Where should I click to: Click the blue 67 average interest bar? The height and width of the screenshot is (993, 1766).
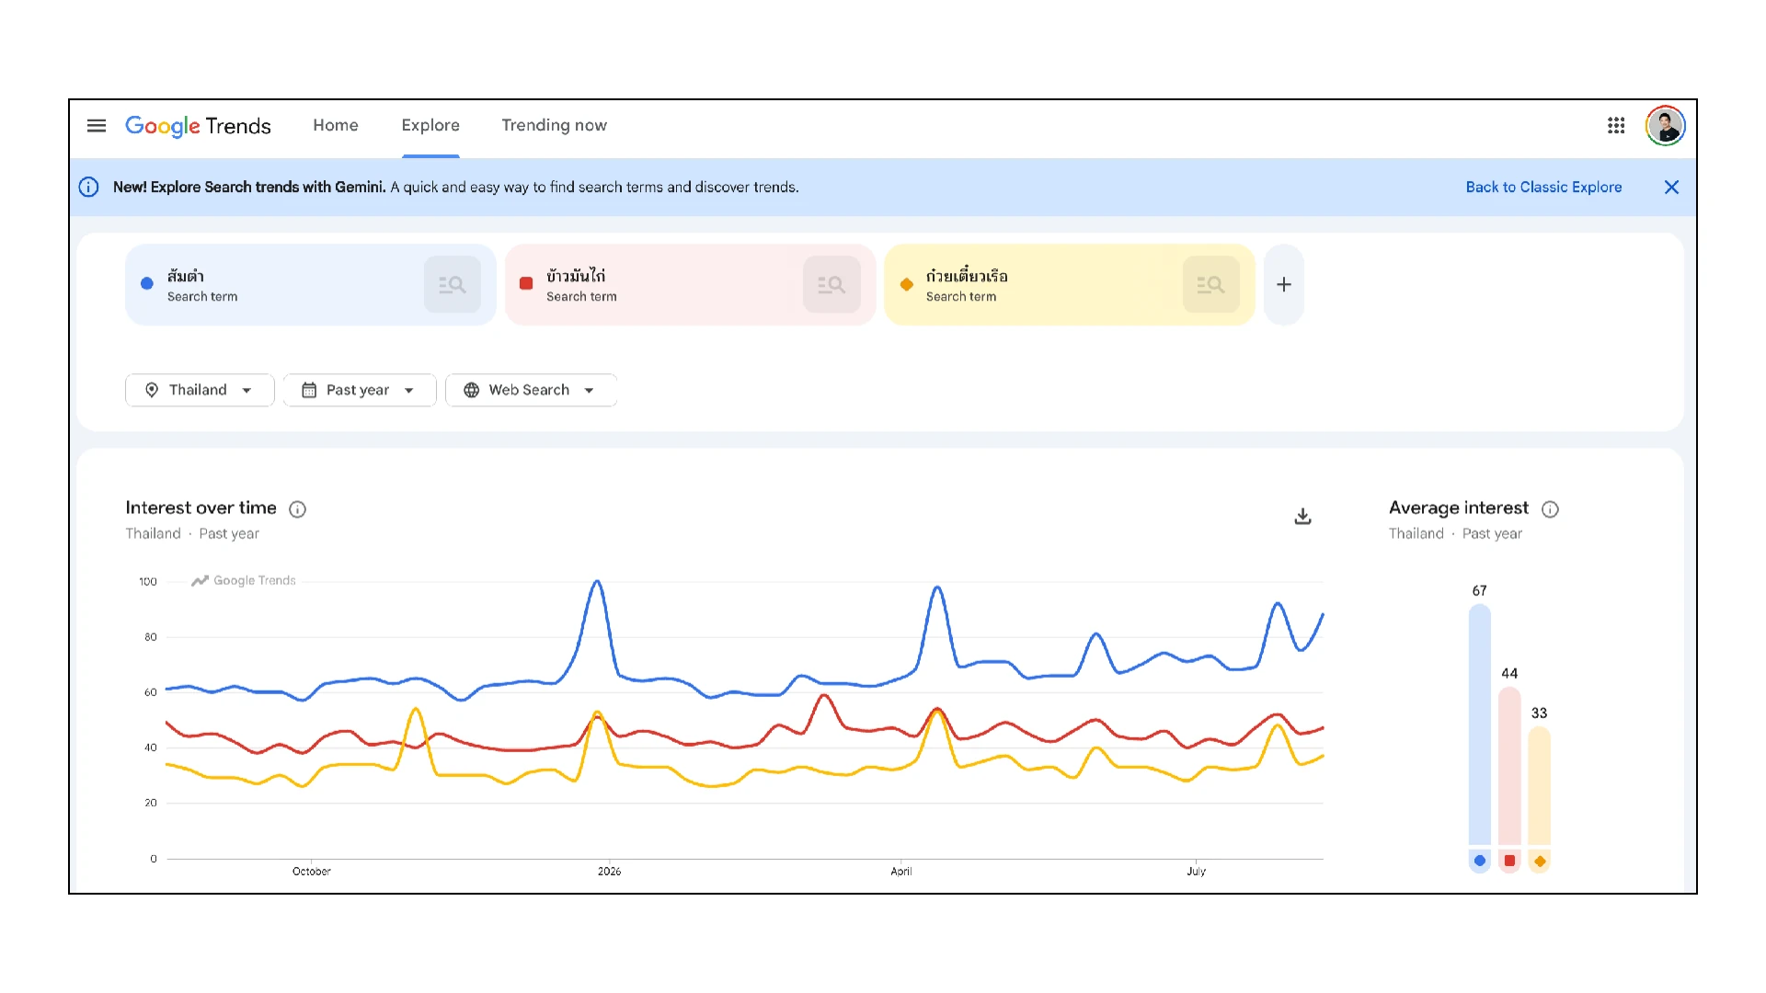[x=1479, y=725]
